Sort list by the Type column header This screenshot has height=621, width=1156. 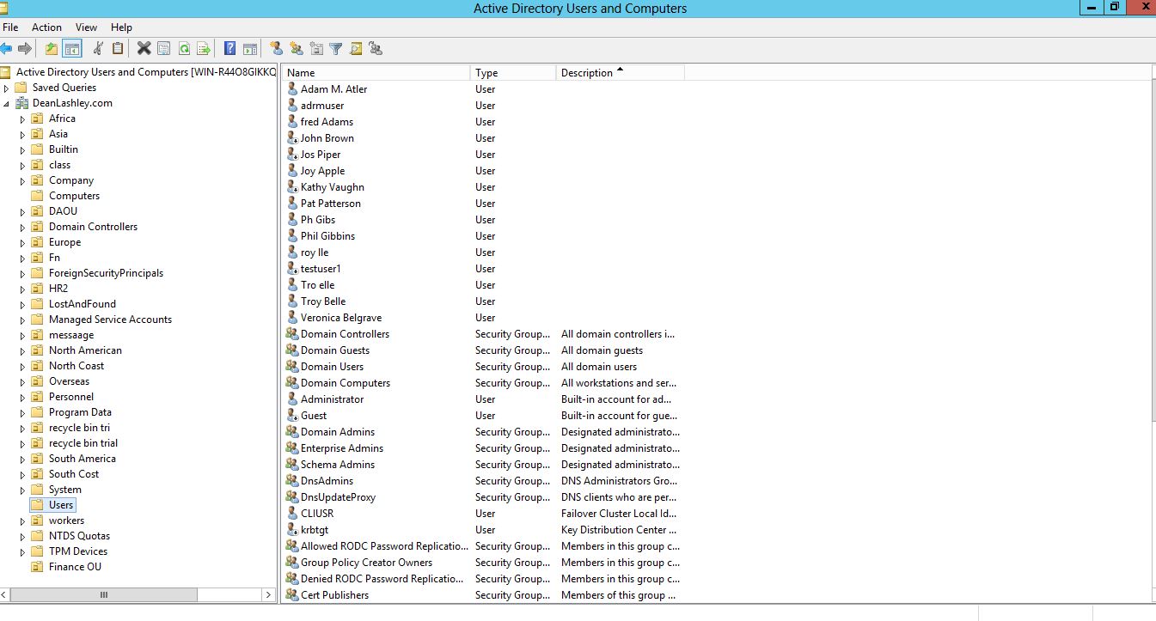[513, 73]
